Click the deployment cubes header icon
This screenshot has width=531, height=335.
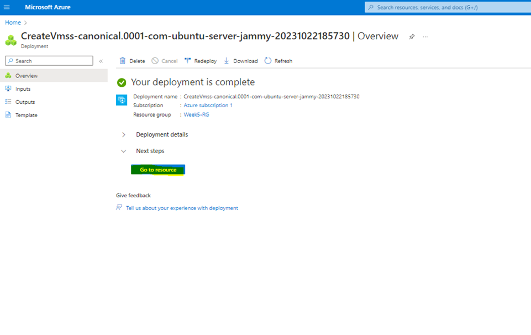coord(11,40)
